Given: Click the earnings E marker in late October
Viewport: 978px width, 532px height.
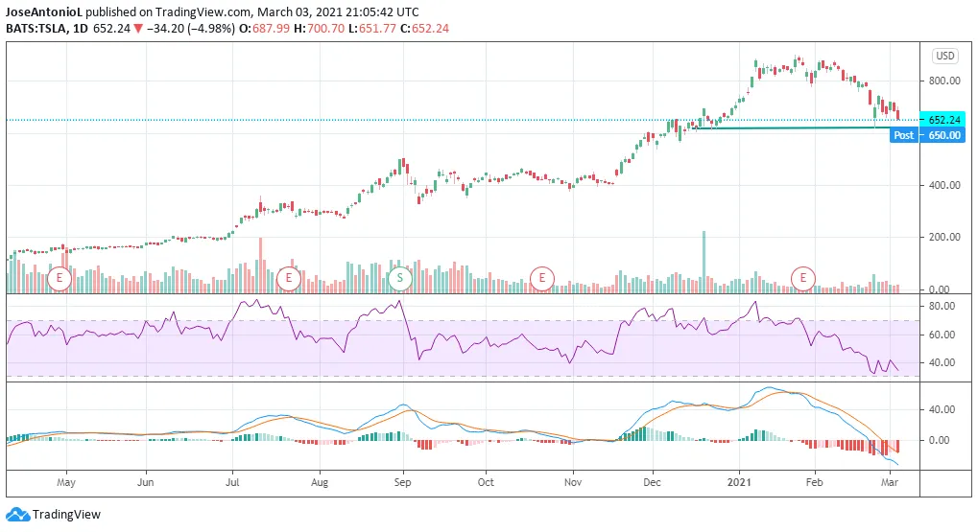Looking at the screenshot, I should point(542,278).
